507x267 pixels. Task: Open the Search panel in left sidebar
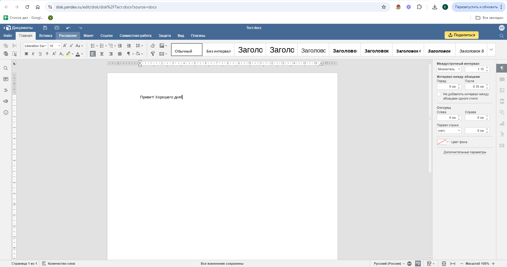[x=6, y=68]
